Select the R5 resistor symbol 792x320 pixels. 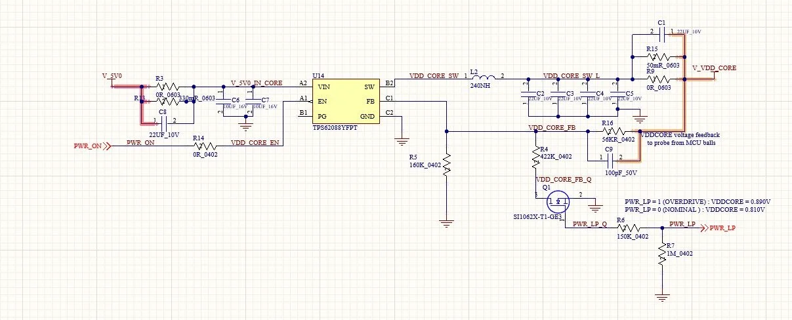[446, 165]
